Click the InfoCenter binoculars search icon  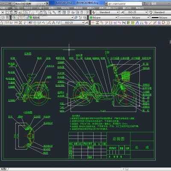[144, 3]
